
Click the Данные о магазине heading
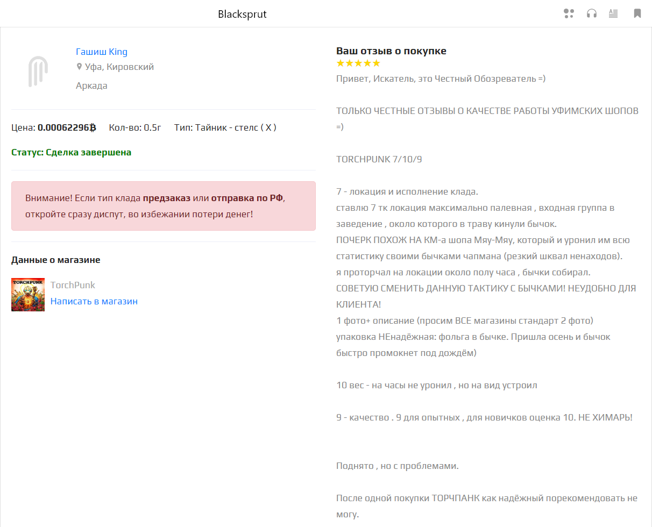[55, 260]
